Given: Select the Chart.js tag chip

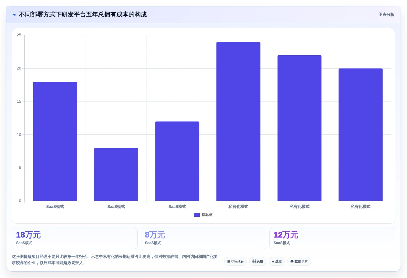Looking at the screenshot, I should [235, 262].
